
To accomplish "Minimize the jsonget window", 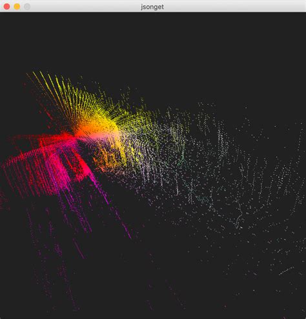I will click(x=17, y=6).
